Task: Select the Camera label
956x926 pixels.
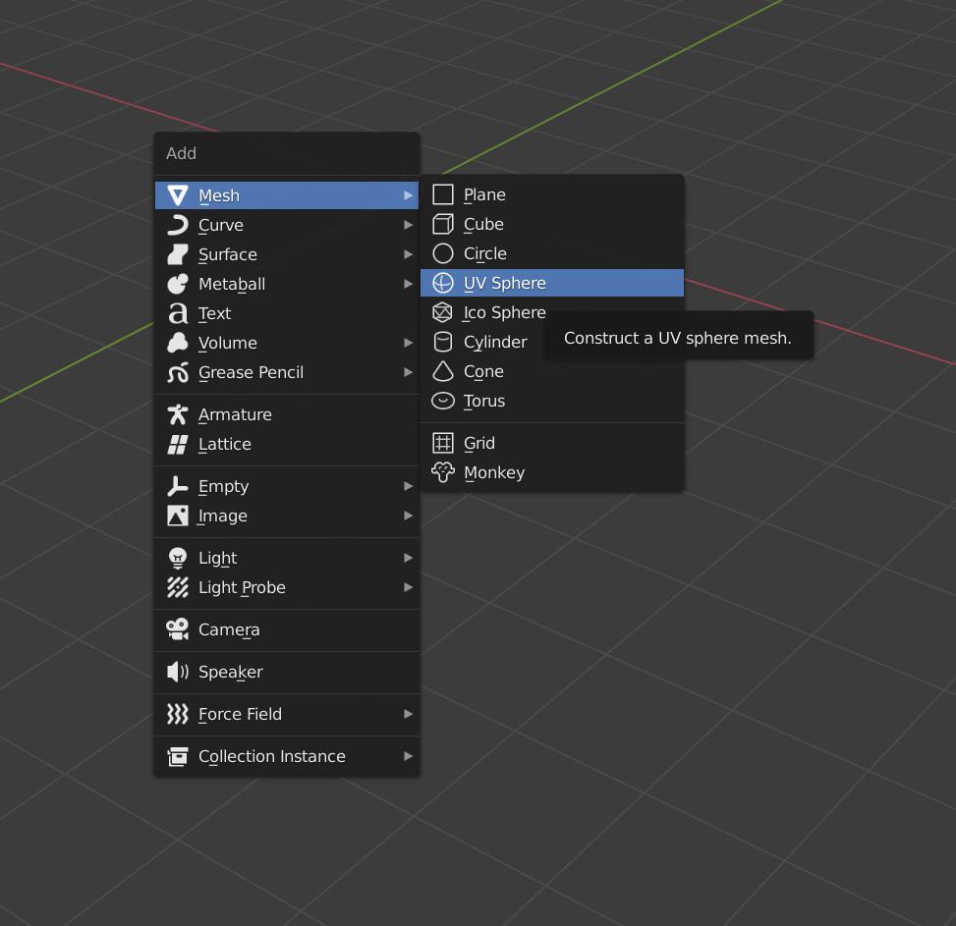Action: pyautogui.click(x=229, y=629)
